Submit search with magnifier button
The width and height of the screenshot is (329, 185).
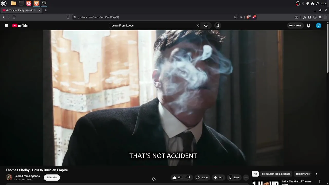click(206, 25)
